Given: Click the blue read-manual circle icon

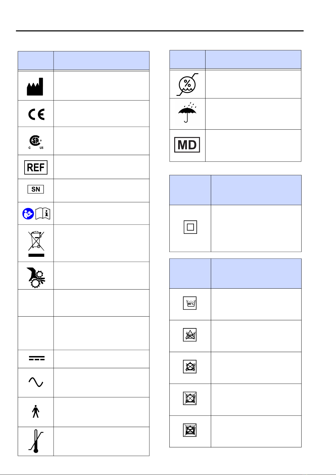Looking at the screenshot, I should [x=28, y=214].
